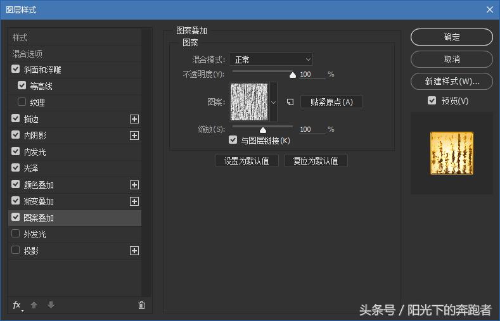
Task: Select the 内发光 effect row
Action: (x=75, y=152)
